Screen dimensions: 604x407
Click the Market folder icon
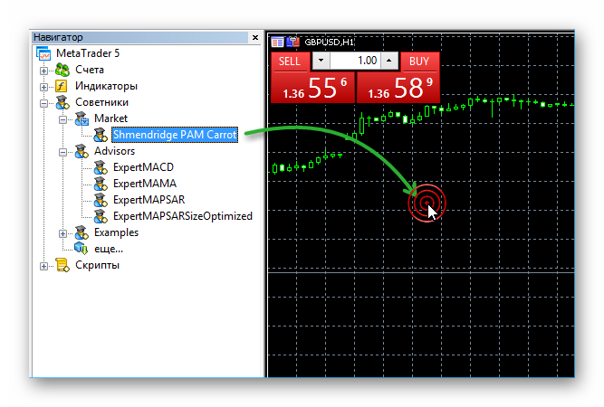point(81,118)
